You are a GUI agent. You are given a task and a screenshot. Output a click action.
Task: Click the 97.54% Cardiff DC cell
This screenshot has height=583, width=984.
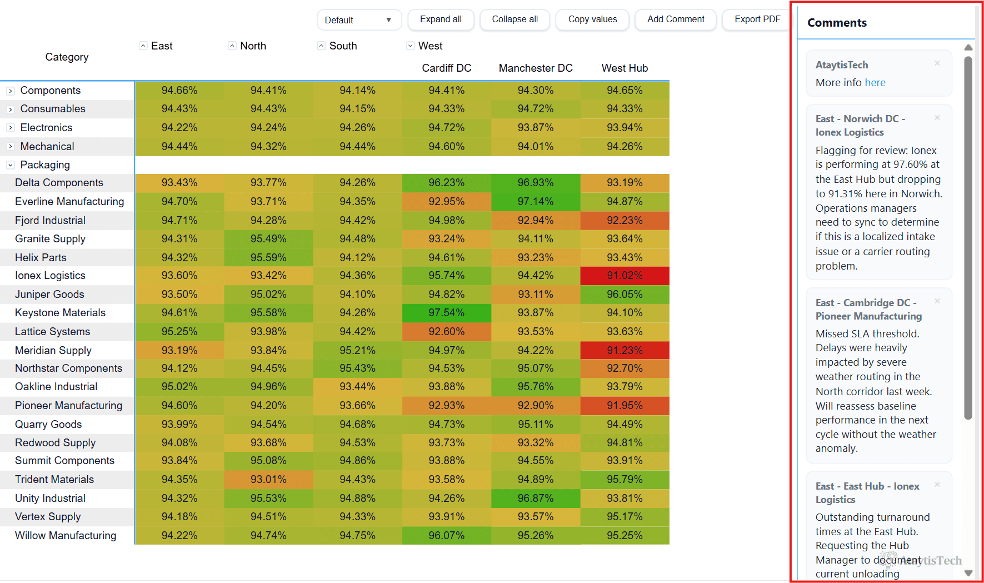pyautogui.click(x=447, y=313)
